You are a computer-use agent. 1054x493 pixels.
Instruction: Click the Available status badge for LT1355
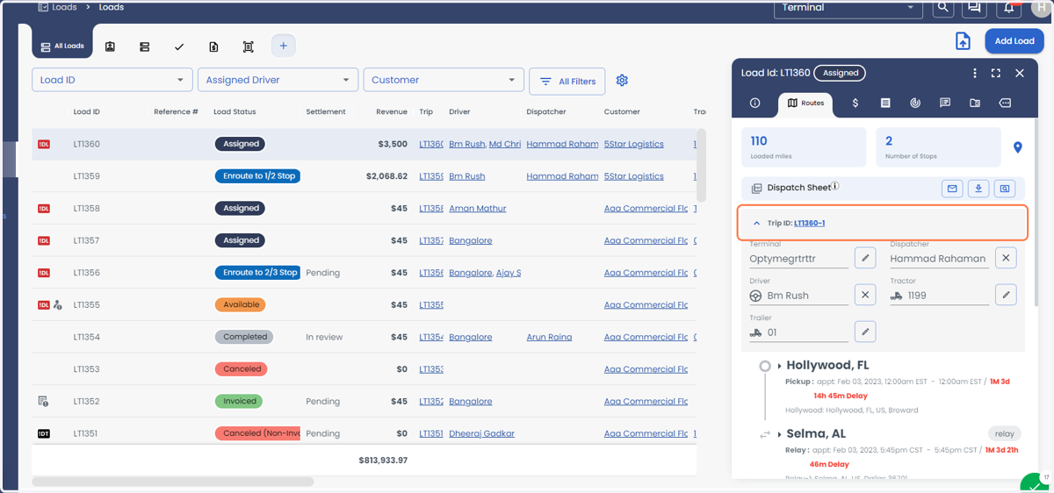(241, 304)
